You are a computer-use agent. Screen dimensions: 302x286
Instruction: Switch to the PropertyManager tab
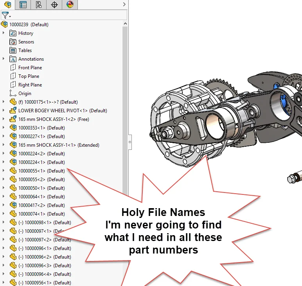(x=23, y=5)
